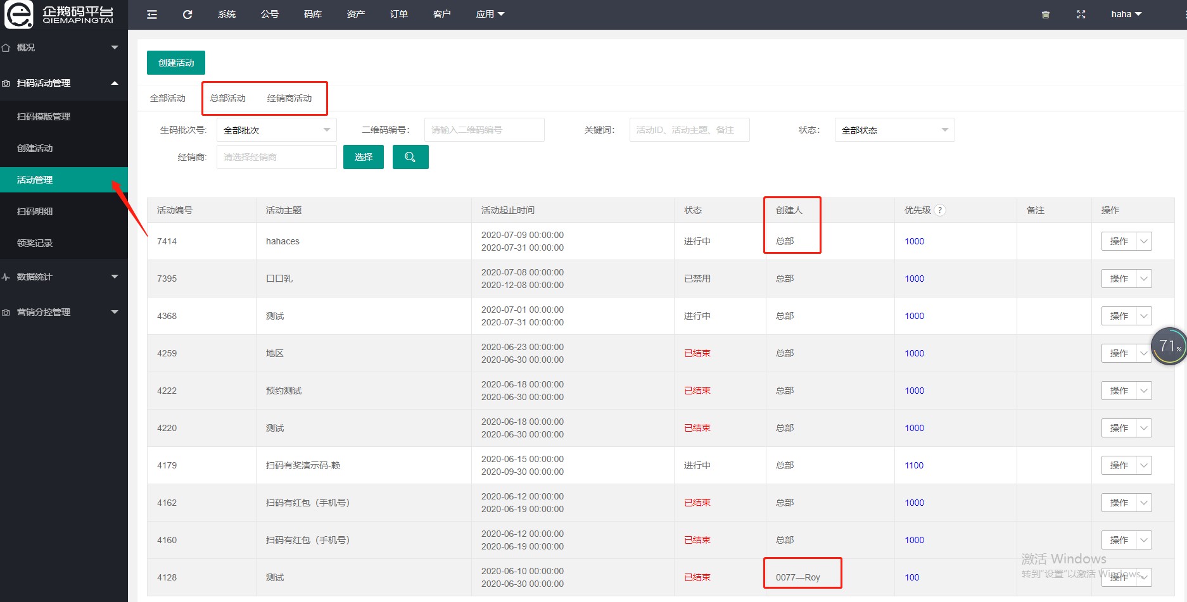Image resolution: width=1187 pixels, height=602 pixels.
Task: Click priority link 1100 for activity 4179
Action: pos(914,465)
